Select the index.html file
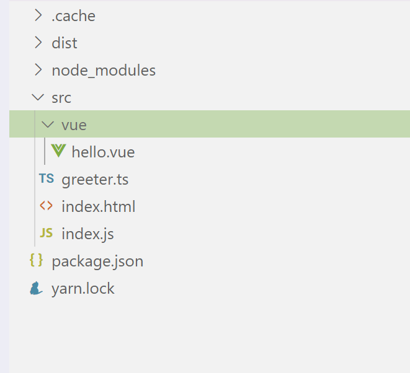The height and width of the screenshot is (373, 410). click(x=99, y=206)
